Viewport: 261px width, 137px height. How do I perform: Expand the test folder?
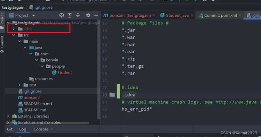tap(19, 85)
